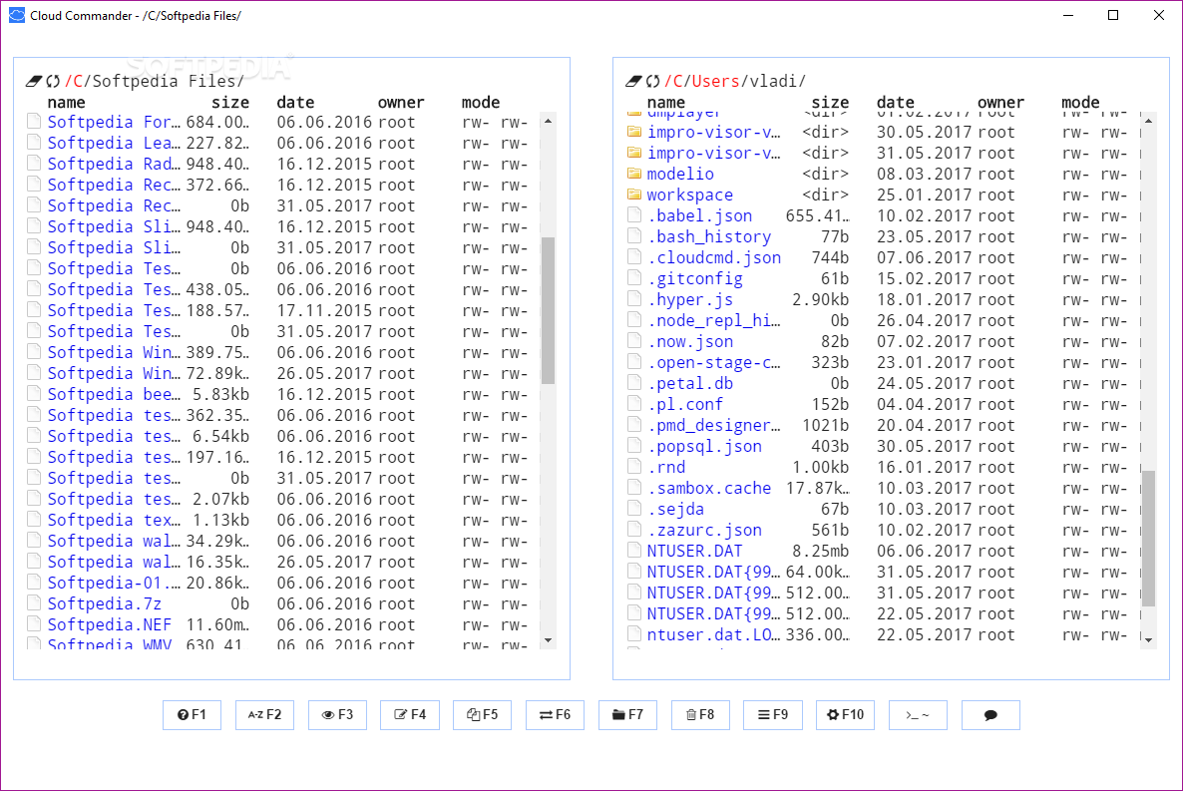Click the left panel scrollbar thumb
1183x791 pixels.
coord(549,310)
